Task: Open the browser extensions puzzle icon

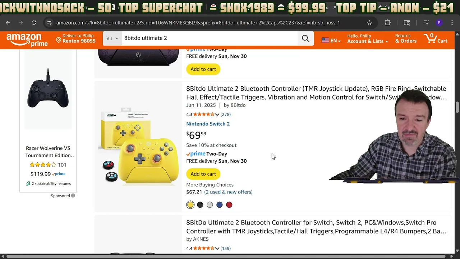Action: point(387,23)
